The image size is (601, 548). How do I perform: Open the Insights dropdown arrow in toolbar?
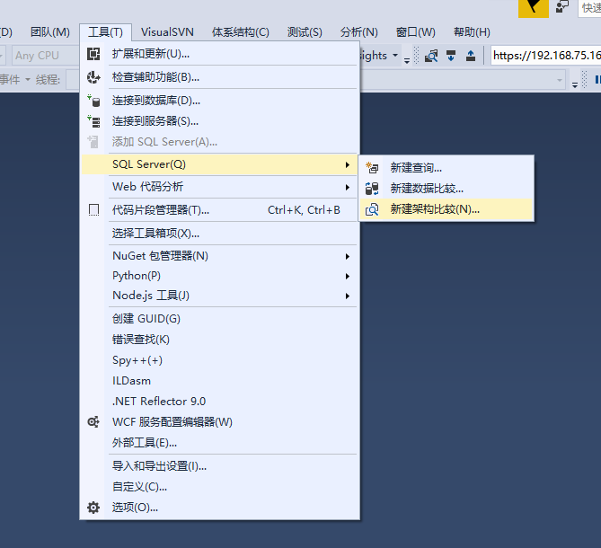pos(395,56)
